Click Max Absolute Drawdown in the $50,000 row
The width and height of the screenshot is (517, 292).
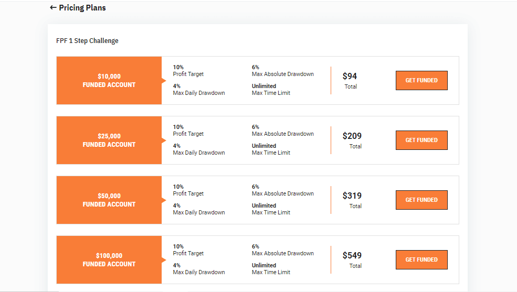click(282, 193)
